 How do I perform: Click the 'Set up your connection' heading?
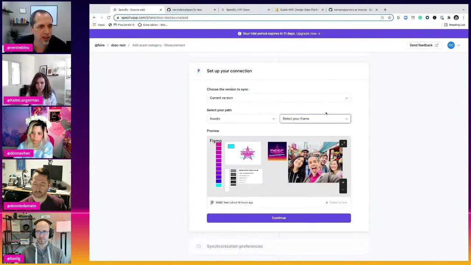pos(229,71)
